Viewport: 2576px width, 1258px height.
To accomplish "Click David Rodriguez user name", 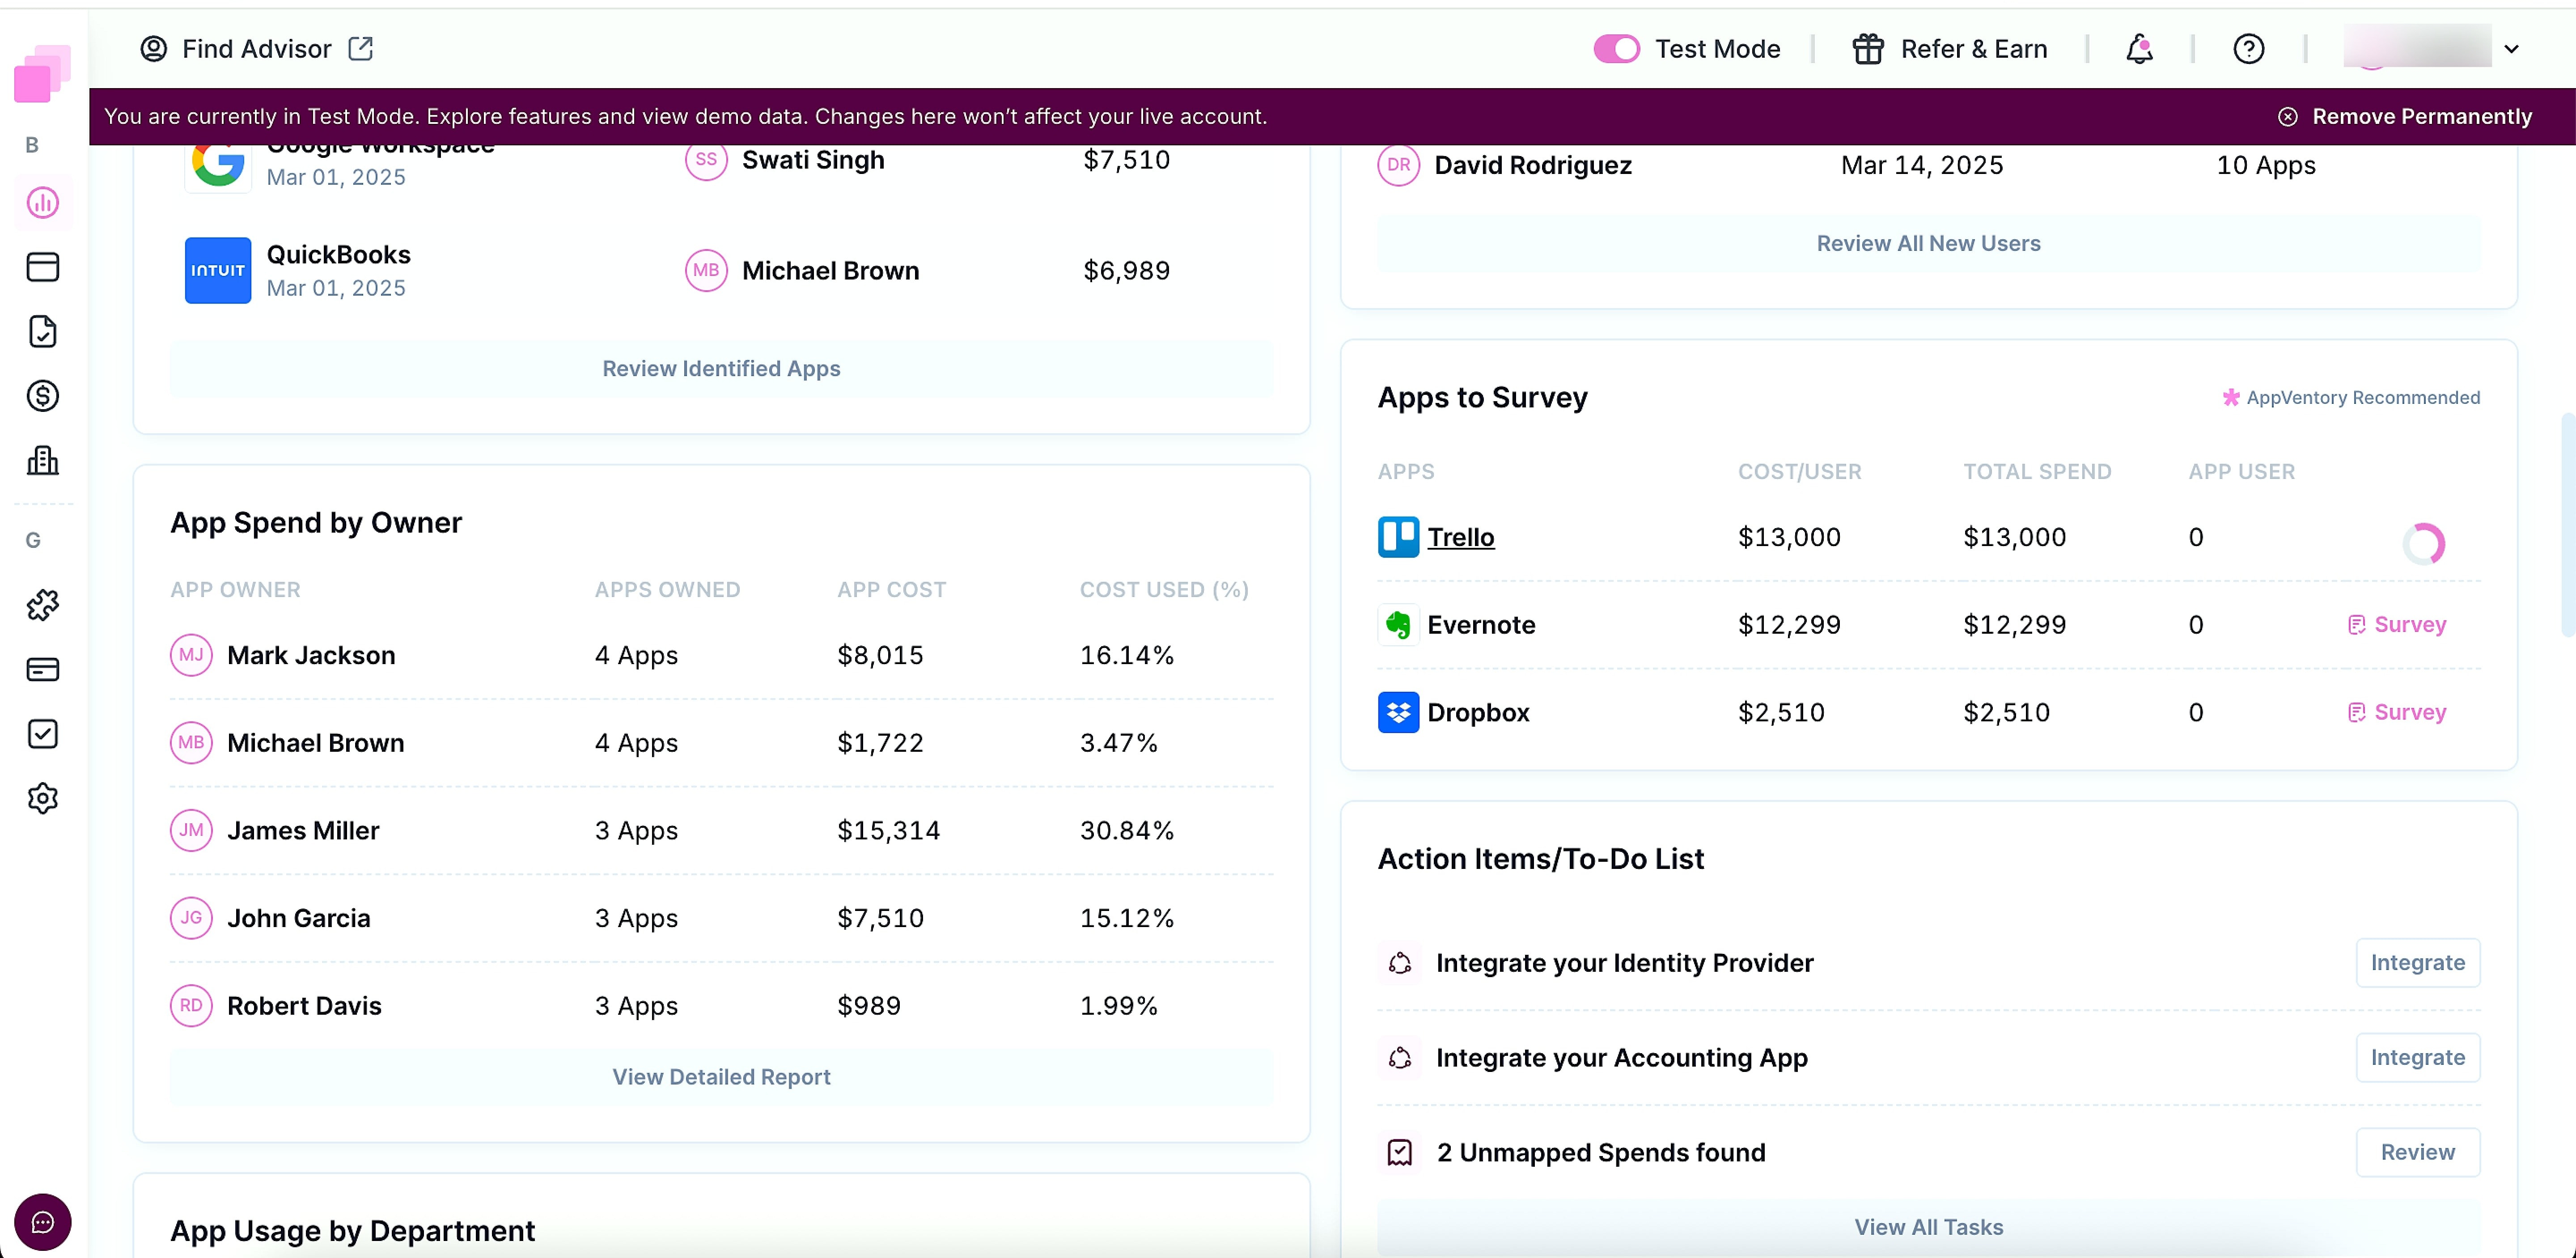I will [x=1533, y=165].
